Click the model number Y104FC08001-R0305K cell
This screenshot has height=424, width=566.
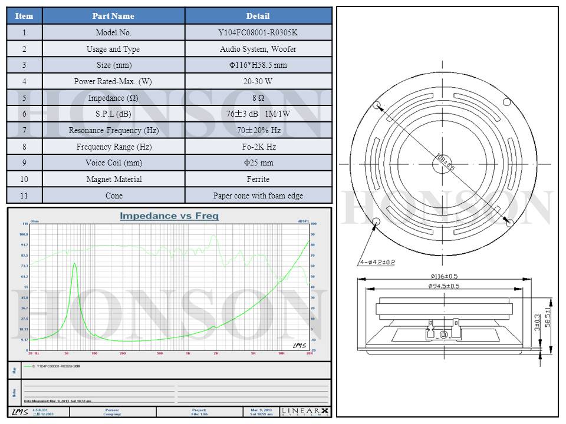258,33
